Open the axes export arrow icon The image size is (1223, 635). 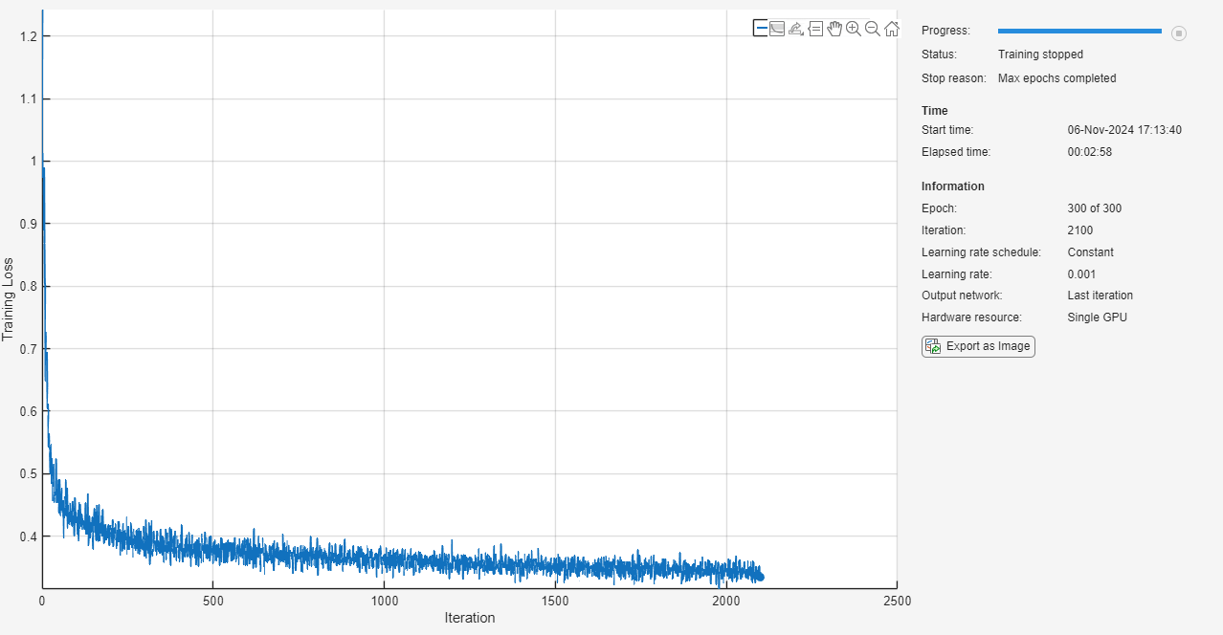[x=795, y=28]
